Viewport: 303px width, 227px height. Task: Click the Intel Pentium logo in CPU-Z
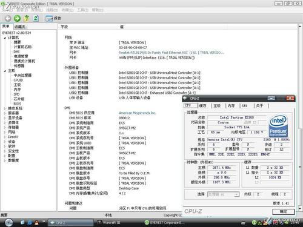(x=278, y=125)
